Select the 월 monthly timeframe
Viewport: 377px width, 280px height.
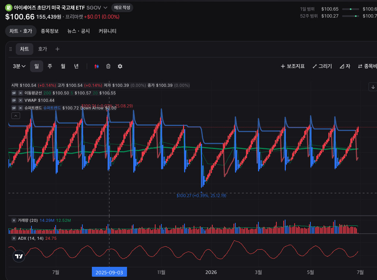pyautogui.click(x=63, y=66)
